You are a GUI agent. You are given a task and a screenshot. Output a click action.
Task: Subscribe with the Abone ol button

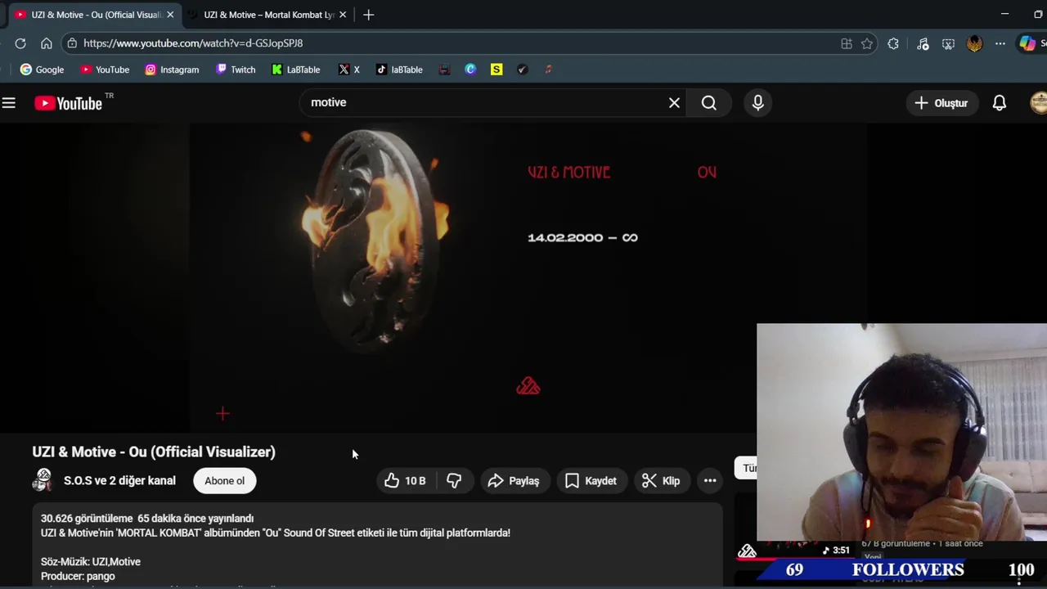224,480
